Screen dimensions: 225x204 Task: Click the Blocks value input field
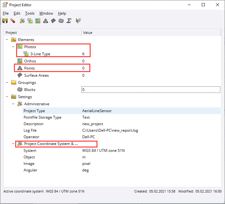151,90
